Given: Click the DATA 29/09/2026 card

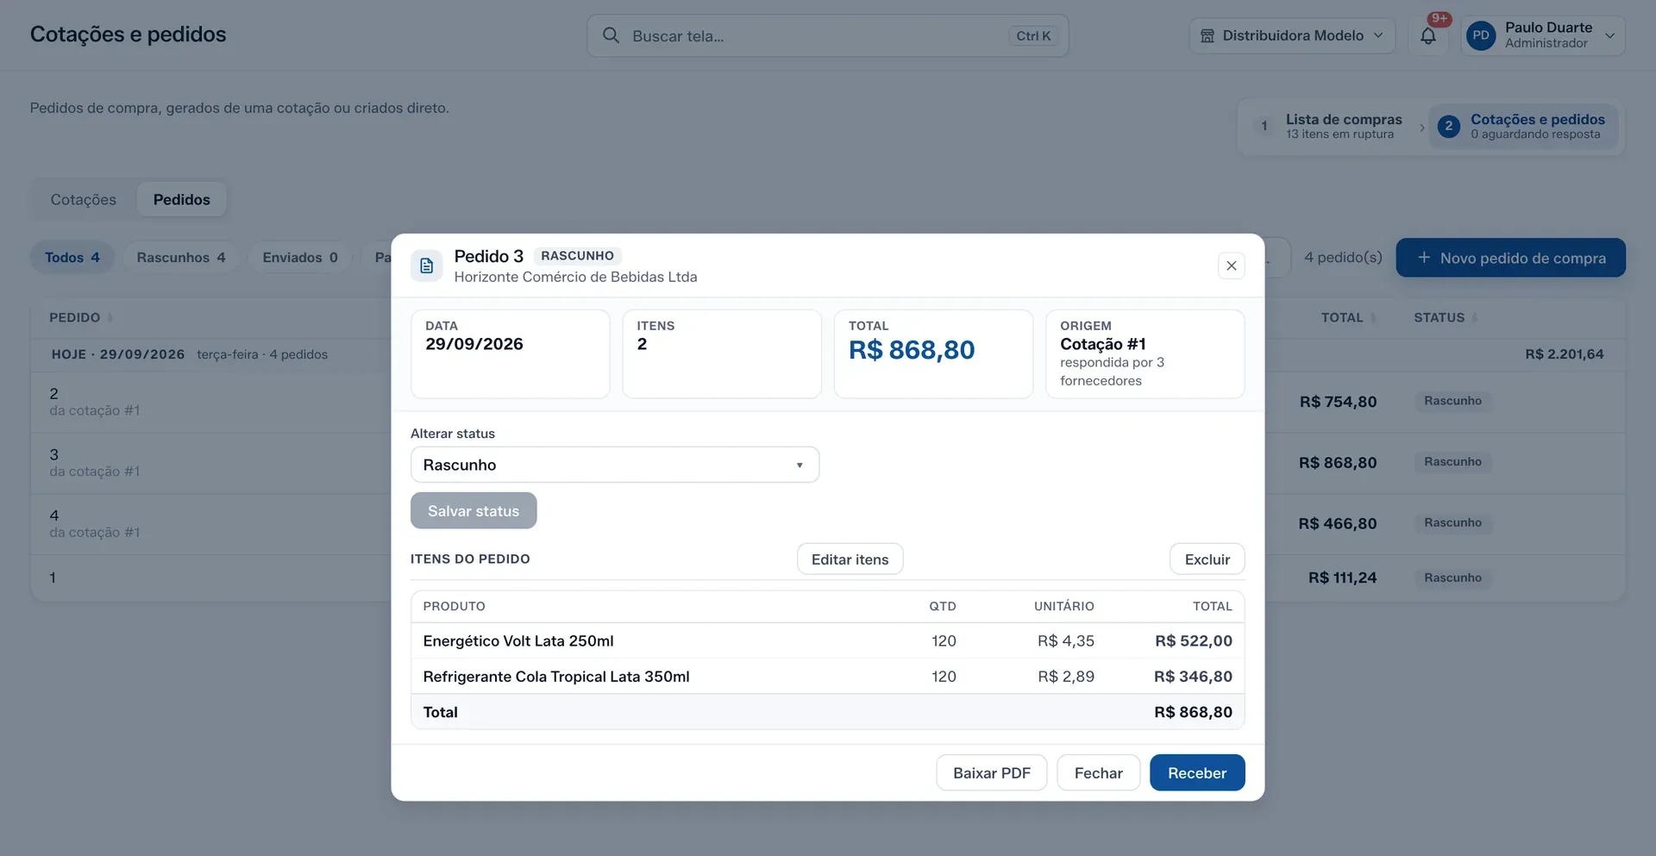Looking at the screenshot, I should pos(510,353).
